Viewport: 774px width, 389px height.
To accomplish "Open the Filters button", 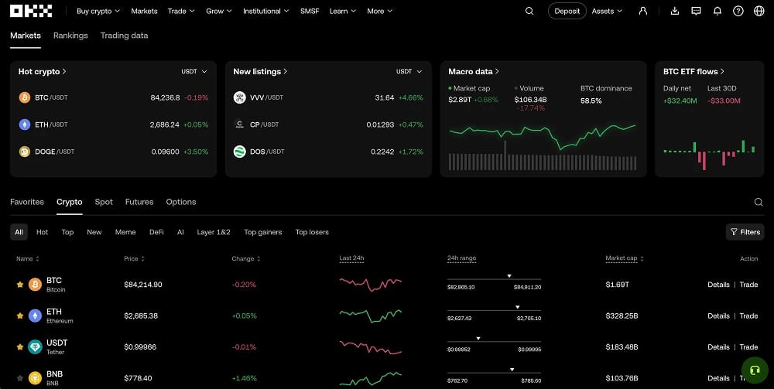I will [745, 232].
